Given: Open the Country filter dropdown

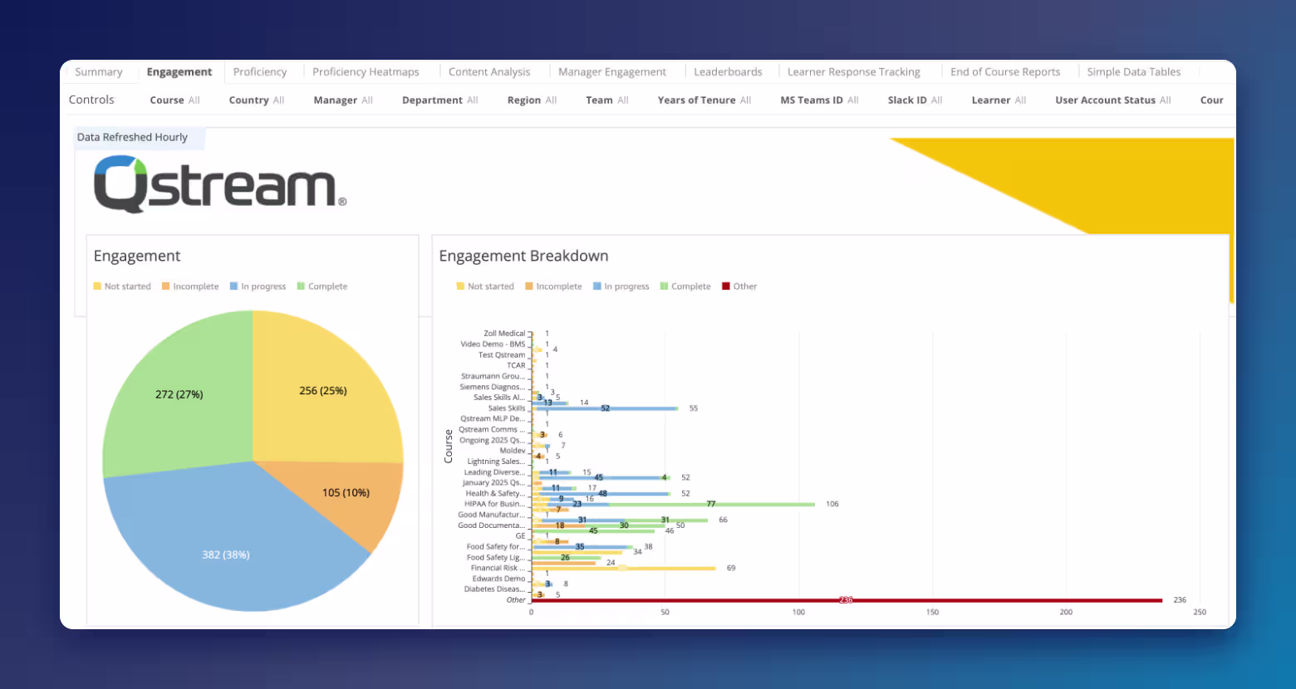Looking at the screenshot, I should coord(257,100).
